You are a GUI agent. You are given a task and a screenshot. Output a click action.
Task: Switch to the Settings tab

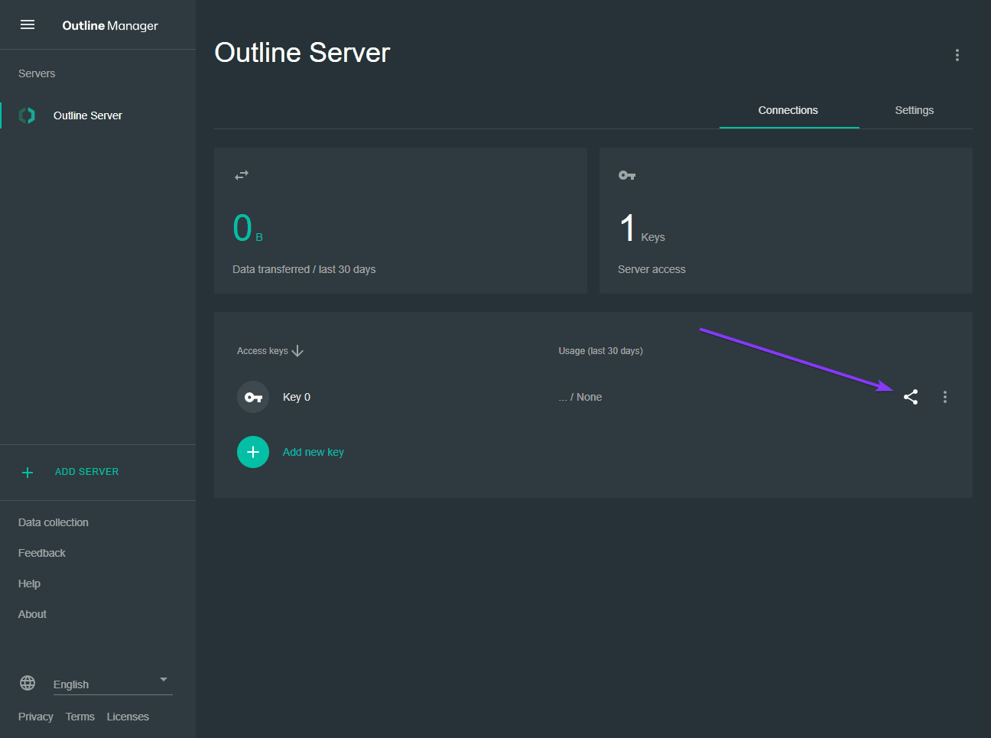914,110
